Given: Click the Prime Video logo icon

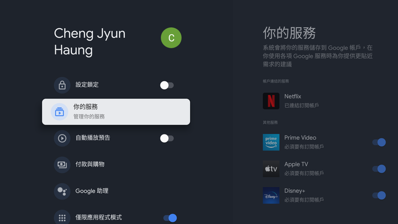Looking at the screenshot, I should 271,142.
